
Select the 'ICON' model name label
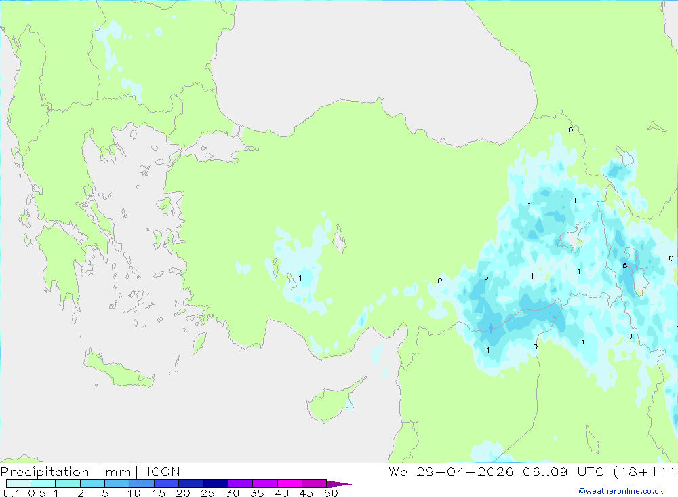tap(163, 471)
